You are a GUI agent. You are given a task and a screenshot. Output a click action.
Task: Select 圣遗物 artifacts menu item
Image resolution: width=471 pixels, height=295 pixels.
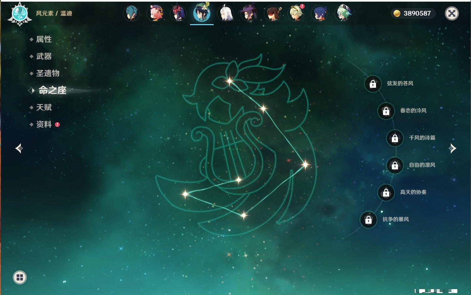click(48, 73)
